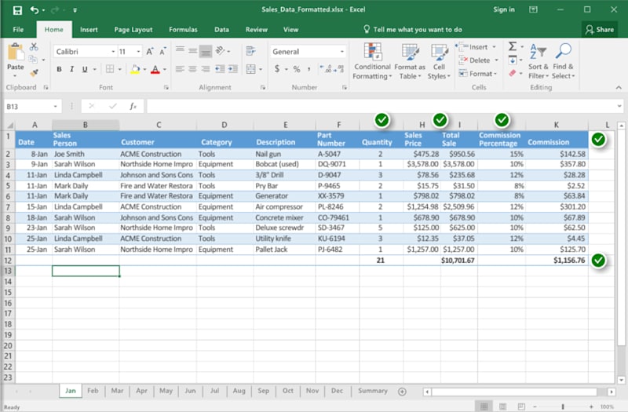Click Sign in link
The height and width of the screenshot is (412, 628).
[504, 9]
